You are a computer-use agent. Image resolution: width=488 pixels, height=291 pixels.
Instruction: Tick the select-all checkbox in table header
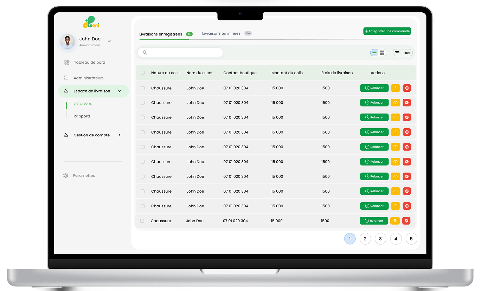click(x=143, y=73)
